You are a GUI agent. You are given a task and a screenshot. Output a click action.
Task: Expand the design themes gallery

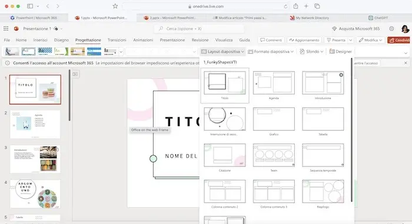coord(121,52)
